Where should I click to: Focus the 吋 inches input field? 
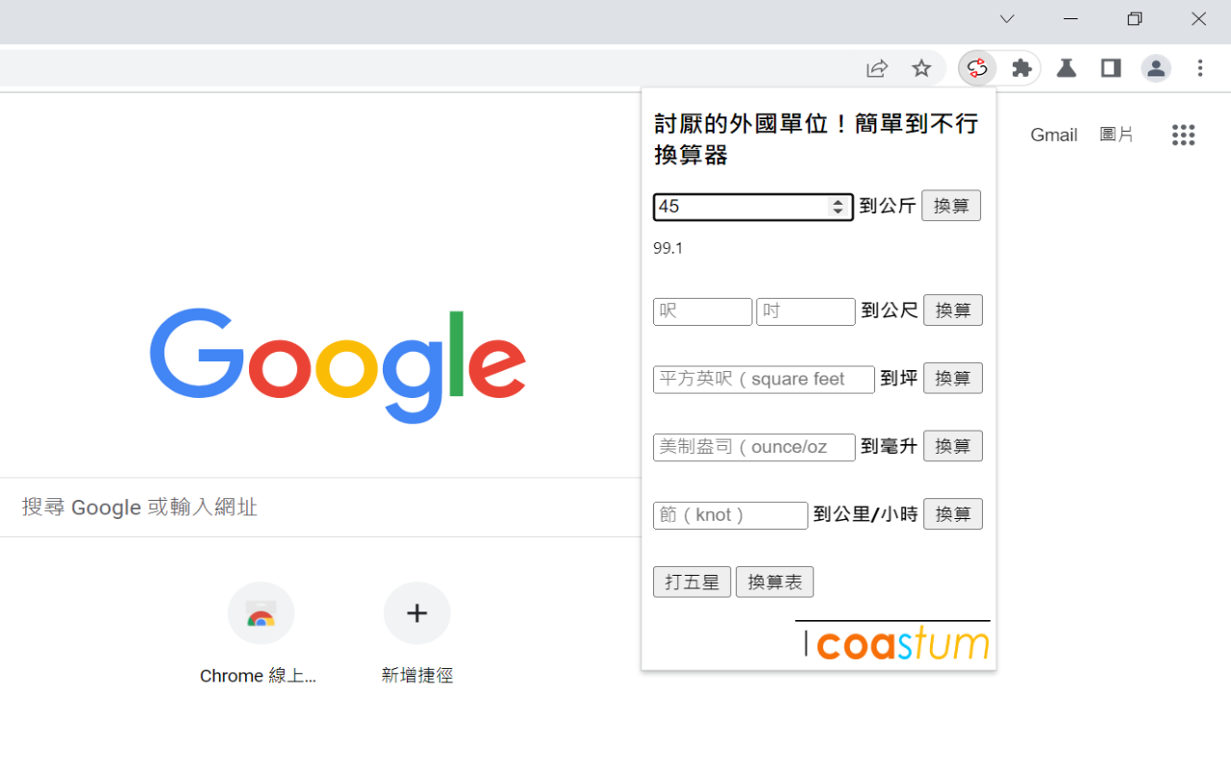coord(806,311)
